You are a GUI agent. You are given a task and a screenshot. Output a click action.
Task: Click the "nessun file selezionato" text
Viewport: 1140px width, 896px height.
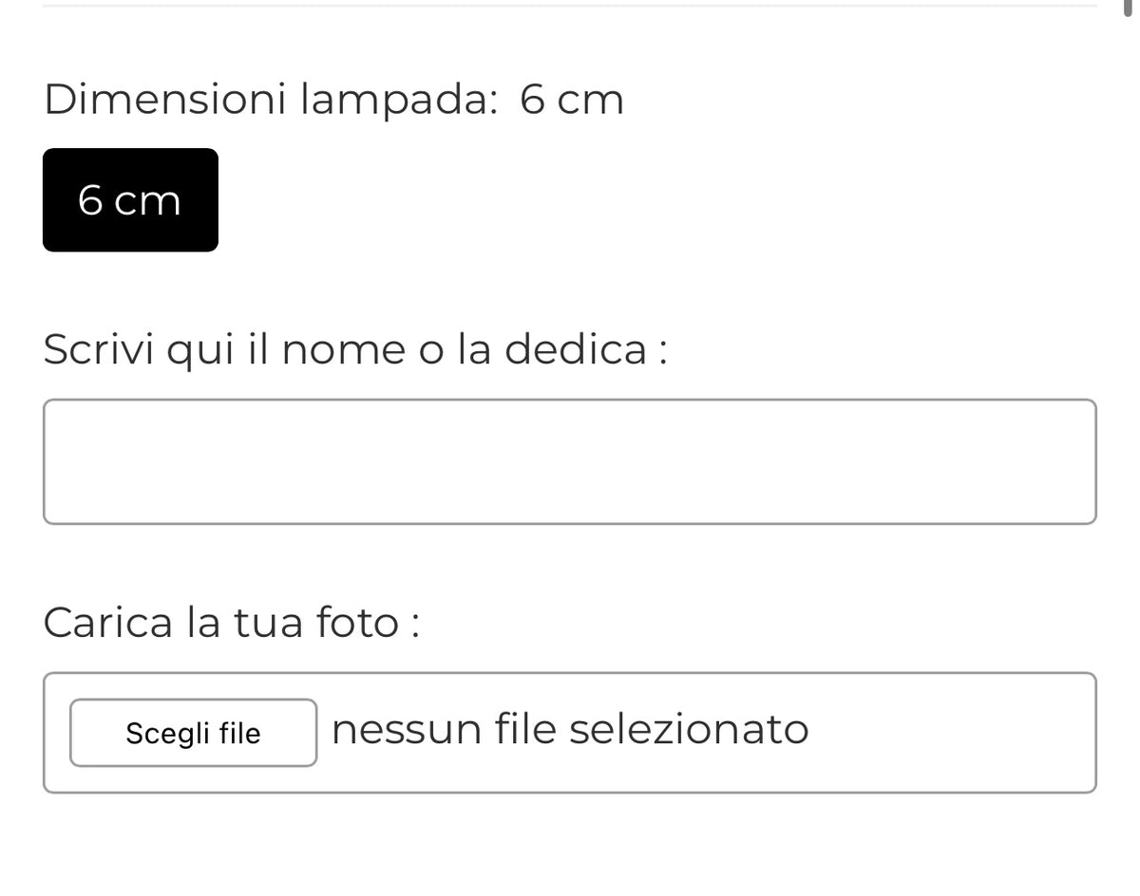(x=570, y=730)
